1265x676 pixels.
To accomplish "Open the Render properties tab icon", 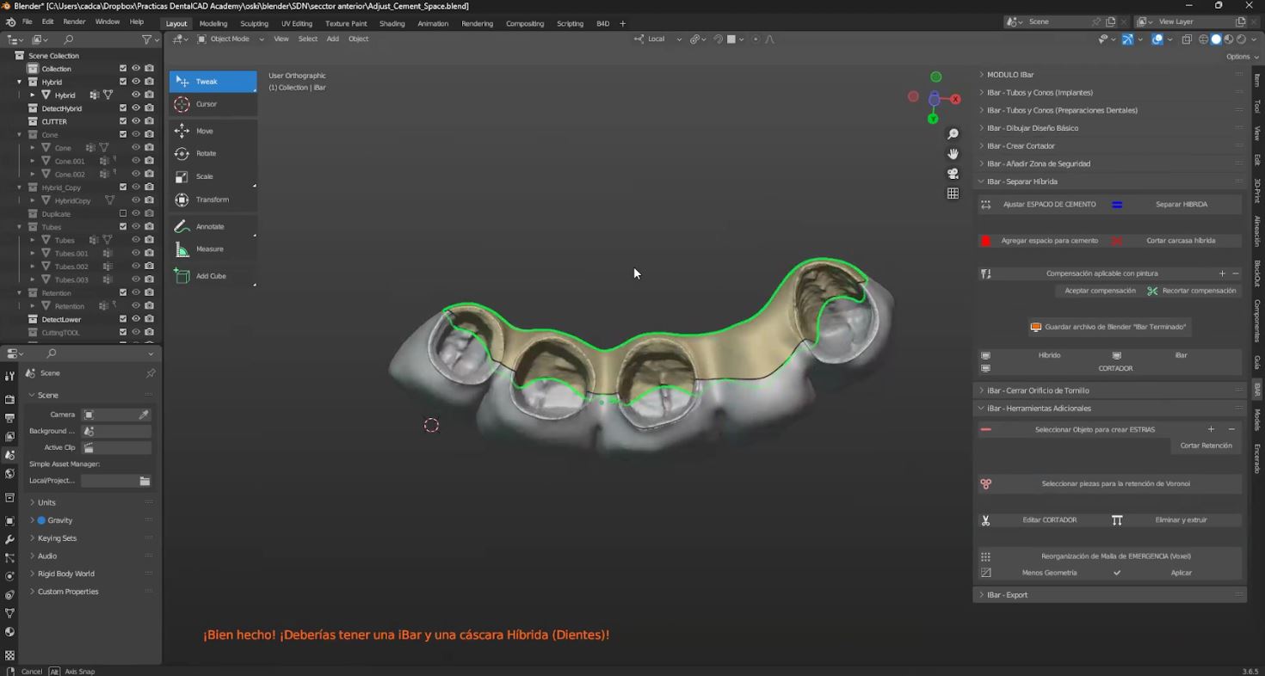I will pyautogui.click(x=9, y=400).
